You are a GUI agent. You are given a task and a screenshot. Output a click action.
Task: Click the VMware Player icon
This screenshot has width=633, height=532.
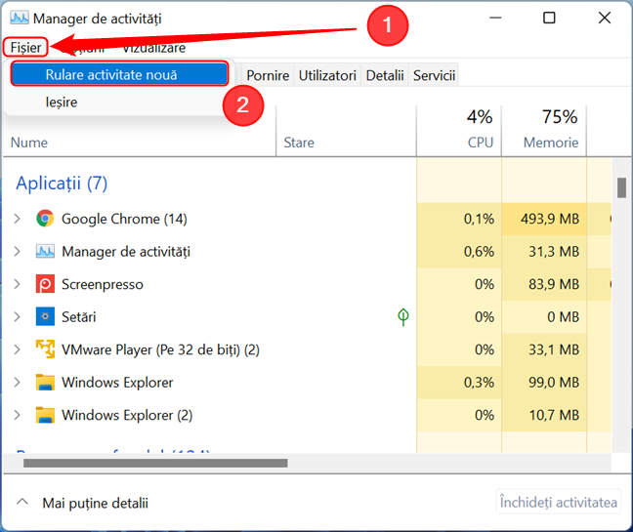click(x=45, y=349)
